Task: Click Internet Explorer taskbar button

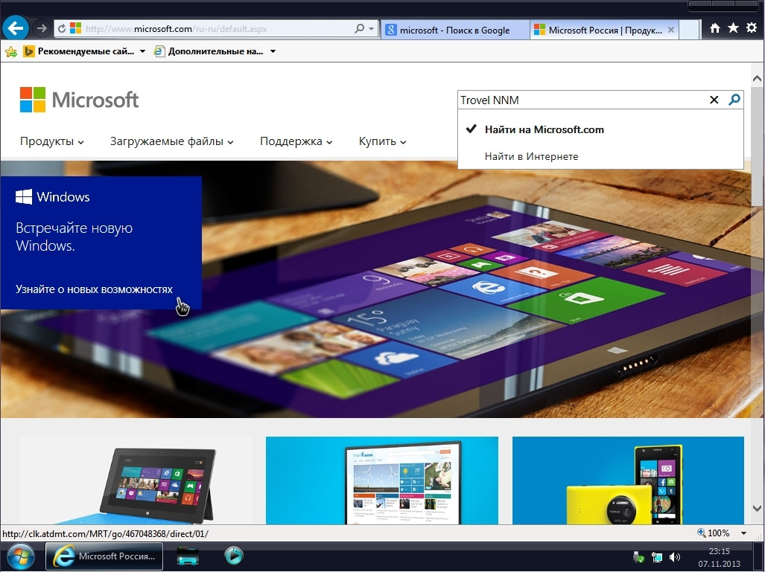Action: 104,556
